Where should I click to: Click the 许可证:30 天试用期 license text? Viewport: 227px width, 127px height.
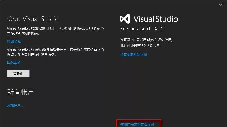click(146, 40)
